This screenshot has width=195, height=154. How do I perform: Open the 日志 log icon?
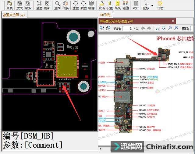click(x=160, y=5)
